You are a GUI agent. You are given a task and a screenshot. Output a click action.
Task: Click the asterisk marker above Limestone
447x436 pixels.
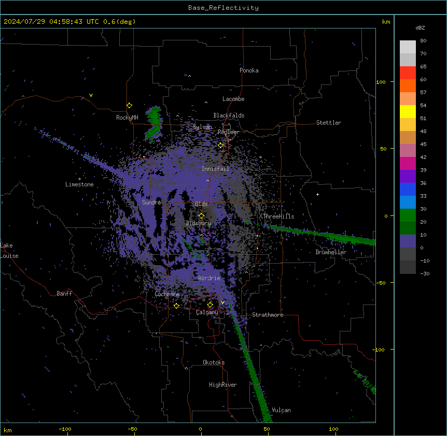79,179
